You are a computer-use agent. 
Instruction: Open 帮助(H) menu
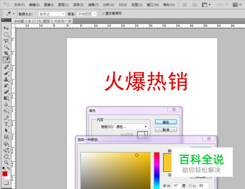(x=169, y=5)
